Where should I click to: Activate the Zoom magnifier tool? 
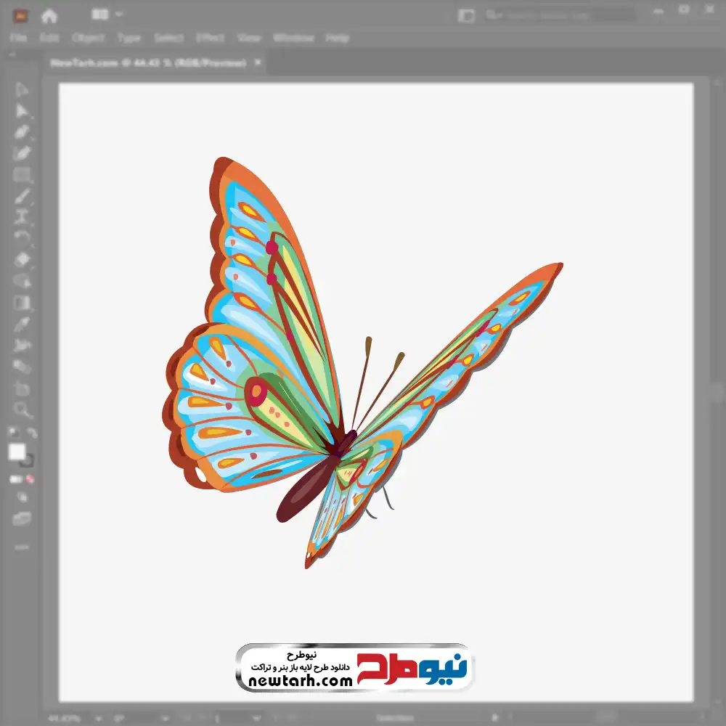click(22, 410)
